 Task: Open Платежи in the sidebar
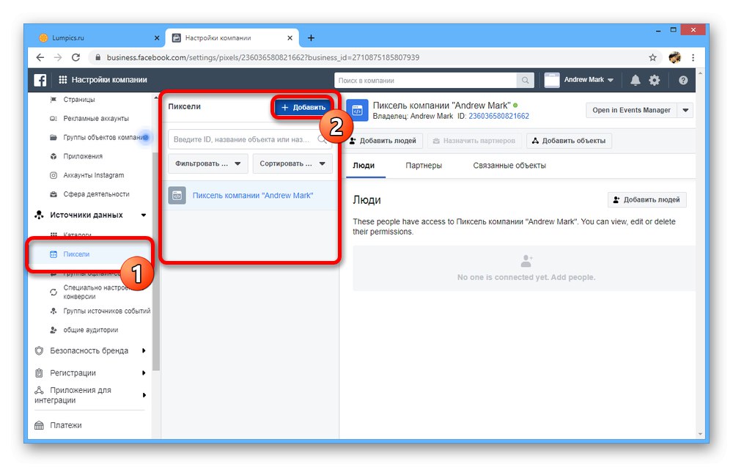[x=66, y=425]
